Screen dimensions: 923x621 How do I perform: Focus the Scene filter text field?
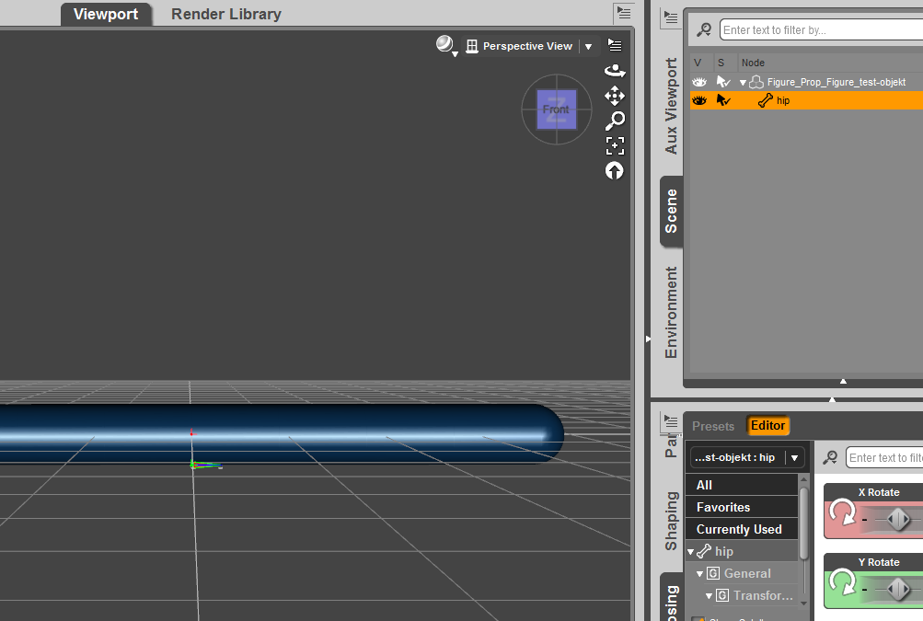tap(821, 30)
